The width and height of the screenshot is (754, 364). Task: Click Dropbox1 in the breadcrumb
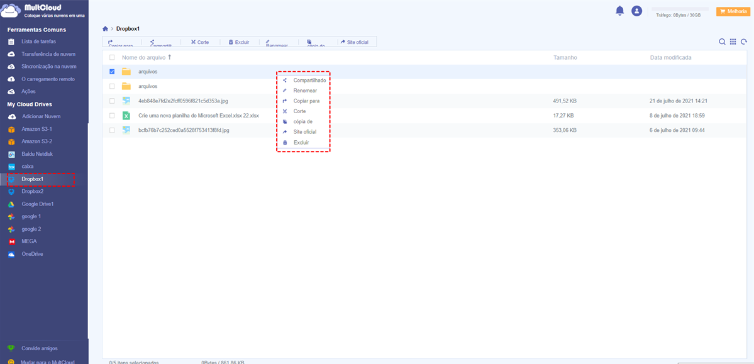128,29
